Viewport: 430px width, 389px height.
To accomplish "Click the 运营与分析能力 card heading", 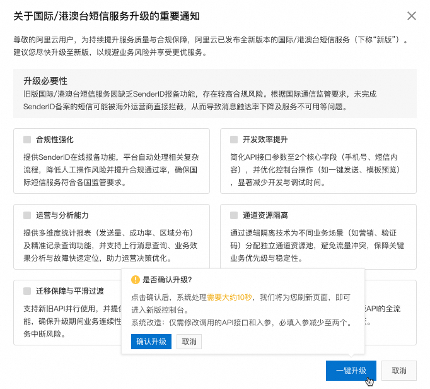I will point(62,215).
